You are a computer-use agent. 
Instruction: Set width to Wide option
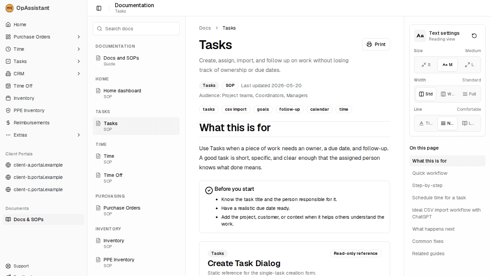click(x=447, y=94)
